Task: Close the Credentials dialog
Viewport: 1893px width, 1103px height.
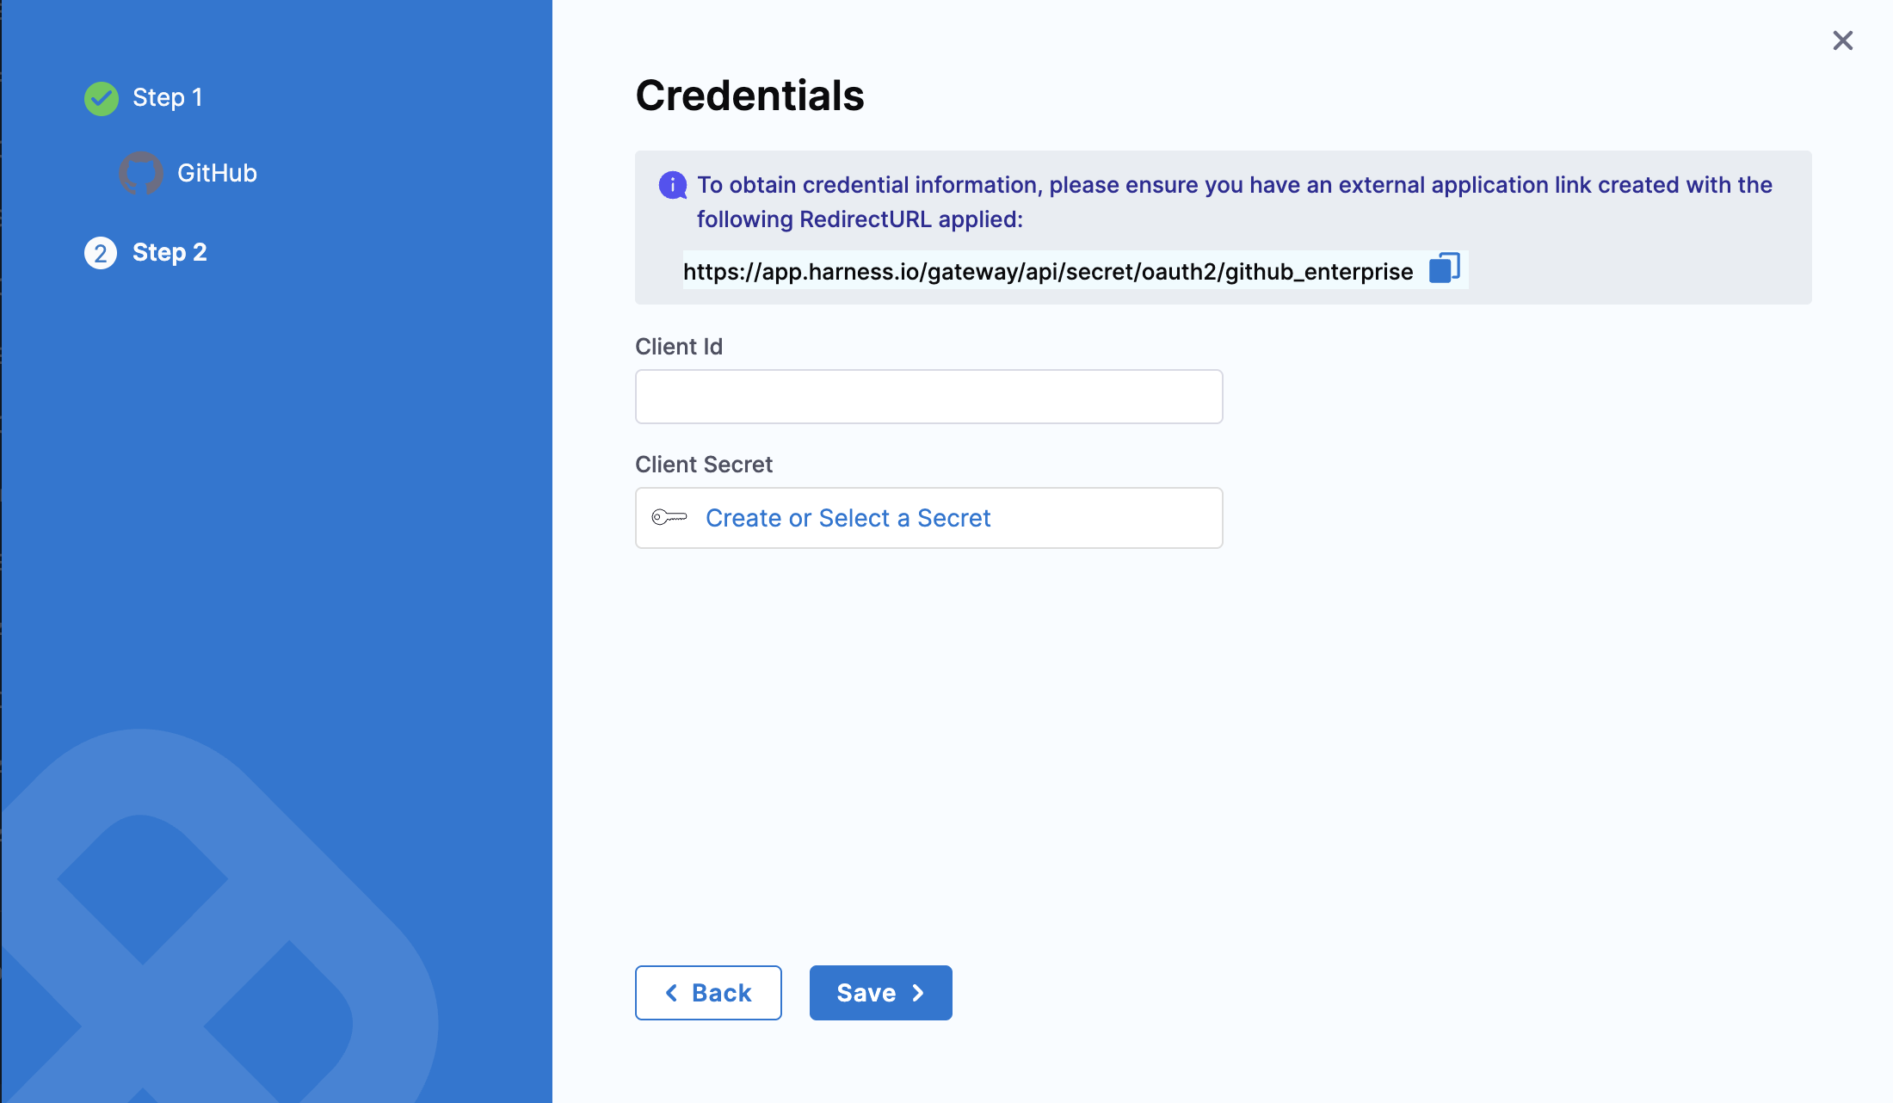Action: pos(1842,40)
